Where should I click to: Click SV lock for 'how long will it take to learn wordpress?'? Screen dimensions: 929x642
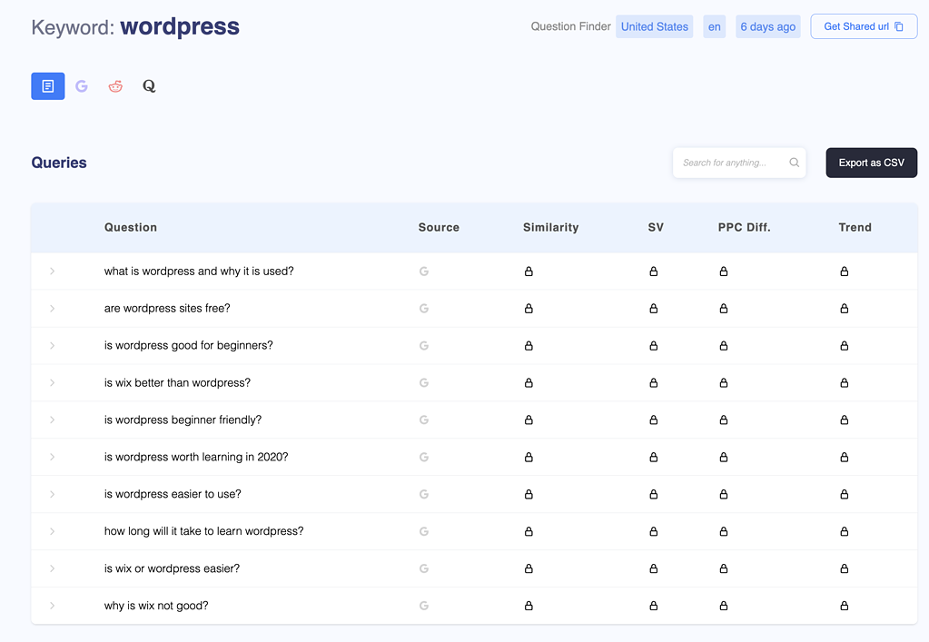click(654, 532)
